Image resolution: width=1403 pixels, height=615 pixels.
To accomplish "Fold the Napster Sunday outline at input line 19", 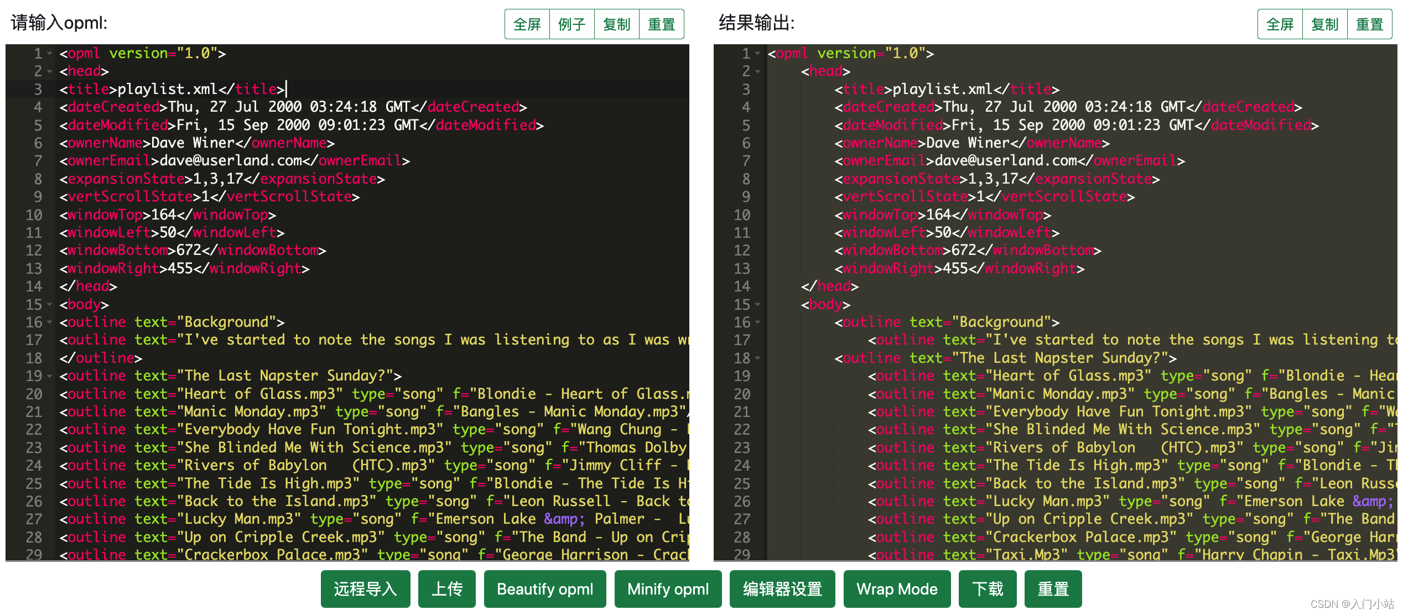I will (50, 376).
